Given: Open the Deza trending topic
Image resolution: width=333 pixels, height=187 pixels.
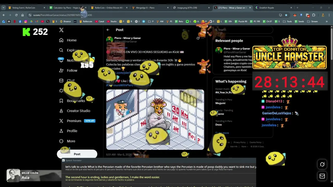Looking at the screenshot, I should tap(219, 125).
